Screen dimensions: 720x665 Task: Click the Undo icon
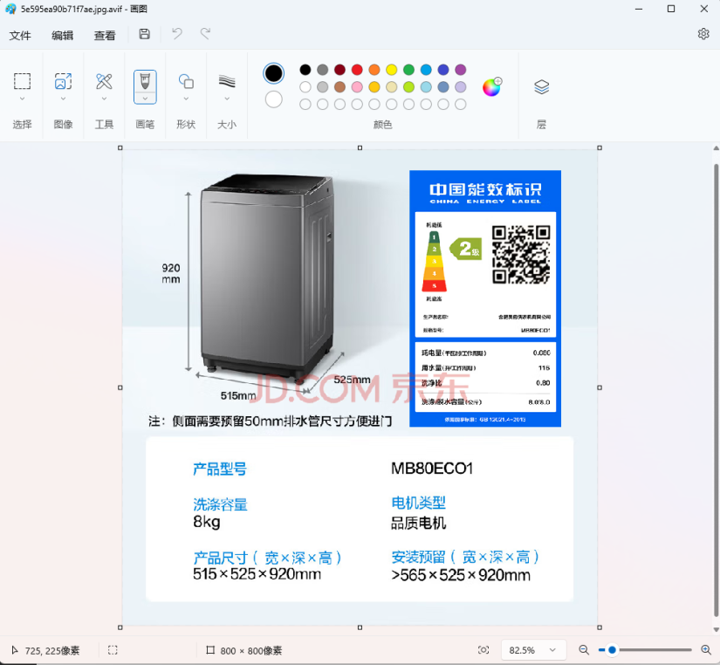click(x=179, y=34)
